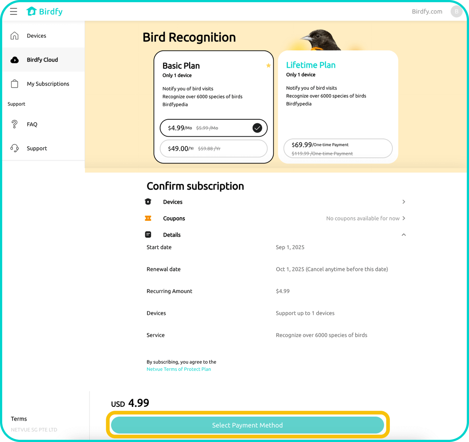Viewport: 469px width, 442px height.
Task: Choose the $69.99 one-time payment option
Action: pos(338,148)
